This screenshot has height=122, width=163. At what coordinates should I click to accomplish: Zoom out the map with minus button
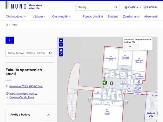pyautogui.click(x=61, y=45)
